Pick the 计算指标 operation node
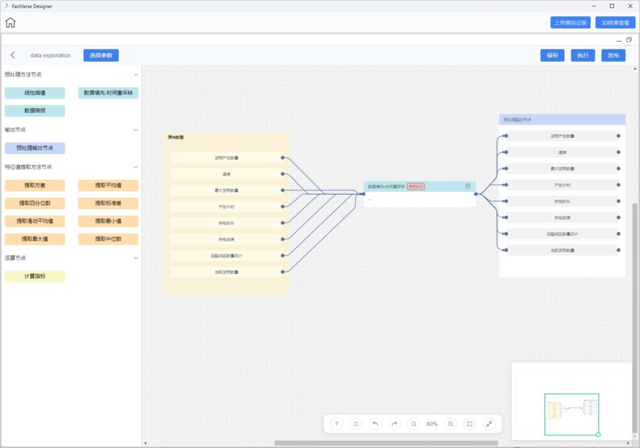The height and width of the screenshot is (448, 640). click(x=35, y=276)
